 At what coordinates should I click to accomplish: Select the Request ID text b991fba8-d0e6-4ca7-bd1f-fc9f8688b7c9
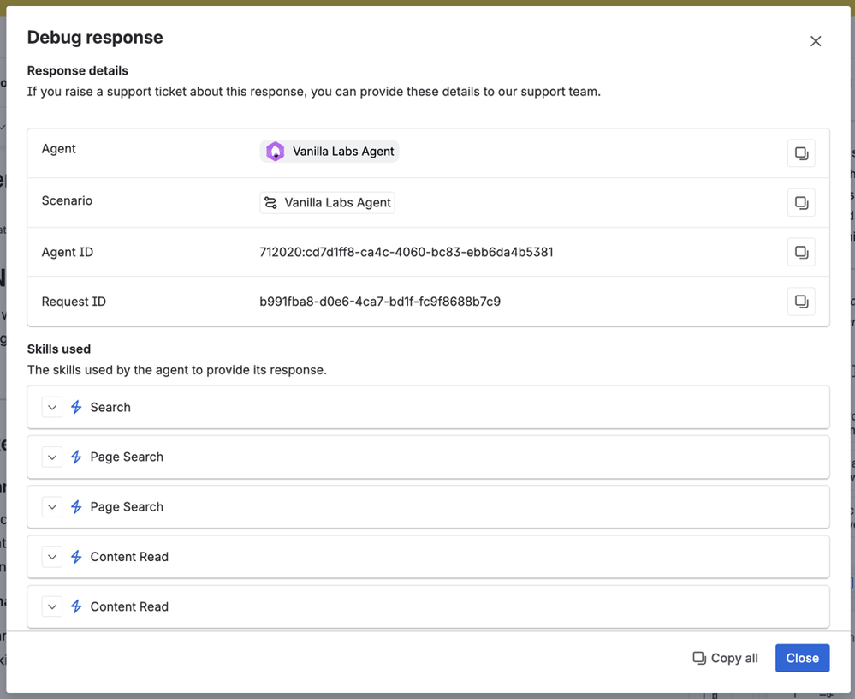[x=380, y=302]
